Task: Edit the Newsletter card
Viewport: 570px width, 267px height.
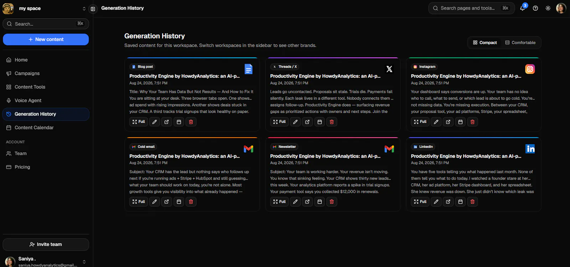Action: 295,202
